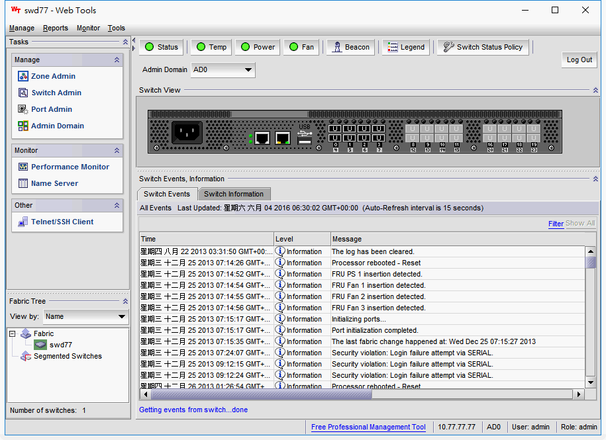The width and height of the screenshot is (606, 440).
Task: Select 'FRU PS 1 insertion detected.' event row
Action: point(362,274)
